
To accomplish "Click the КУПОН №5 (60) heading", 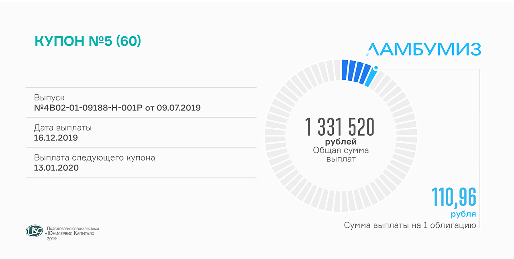I will pyautogui.click(x=88, y=41).
